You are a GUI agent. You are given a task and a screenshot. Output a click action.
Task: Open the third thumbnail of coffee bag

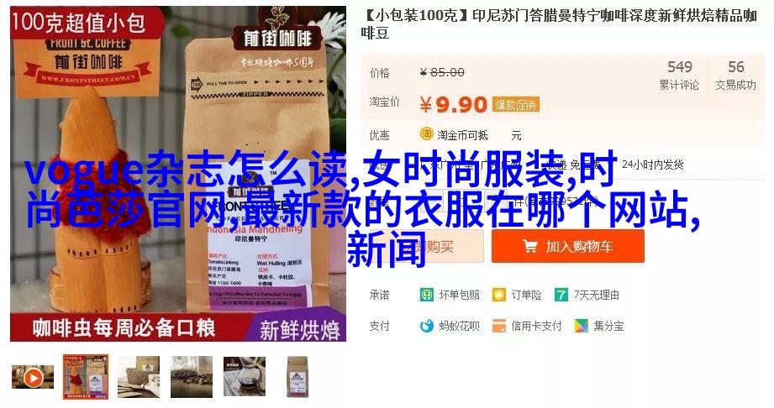tap(138, 377)
